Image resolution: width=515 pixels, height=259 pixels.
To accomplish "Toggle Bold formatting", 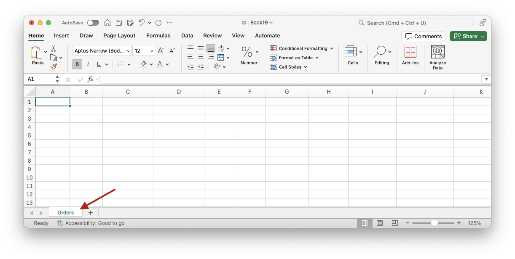I will 77,64.
